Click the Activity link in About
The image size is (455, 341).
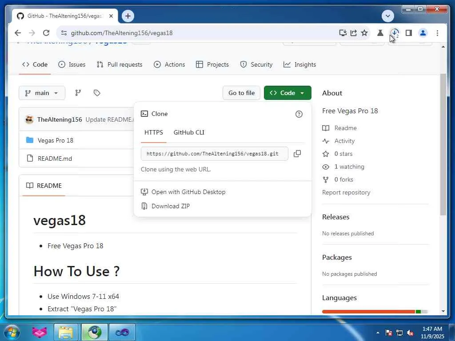344,141
